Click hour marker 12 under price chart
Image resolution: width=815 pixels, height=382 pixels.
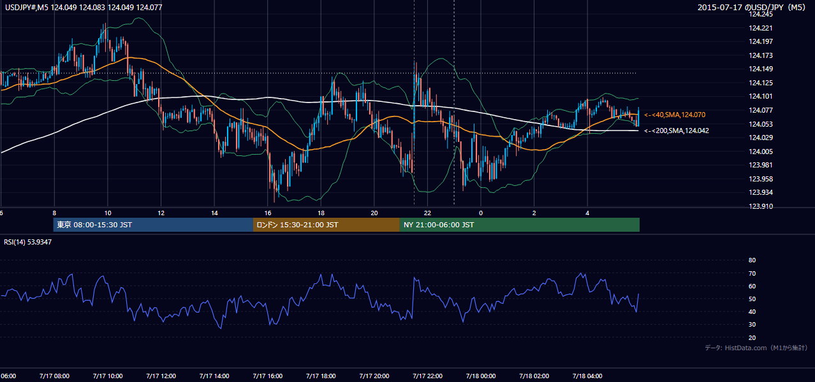pos(161,213)
